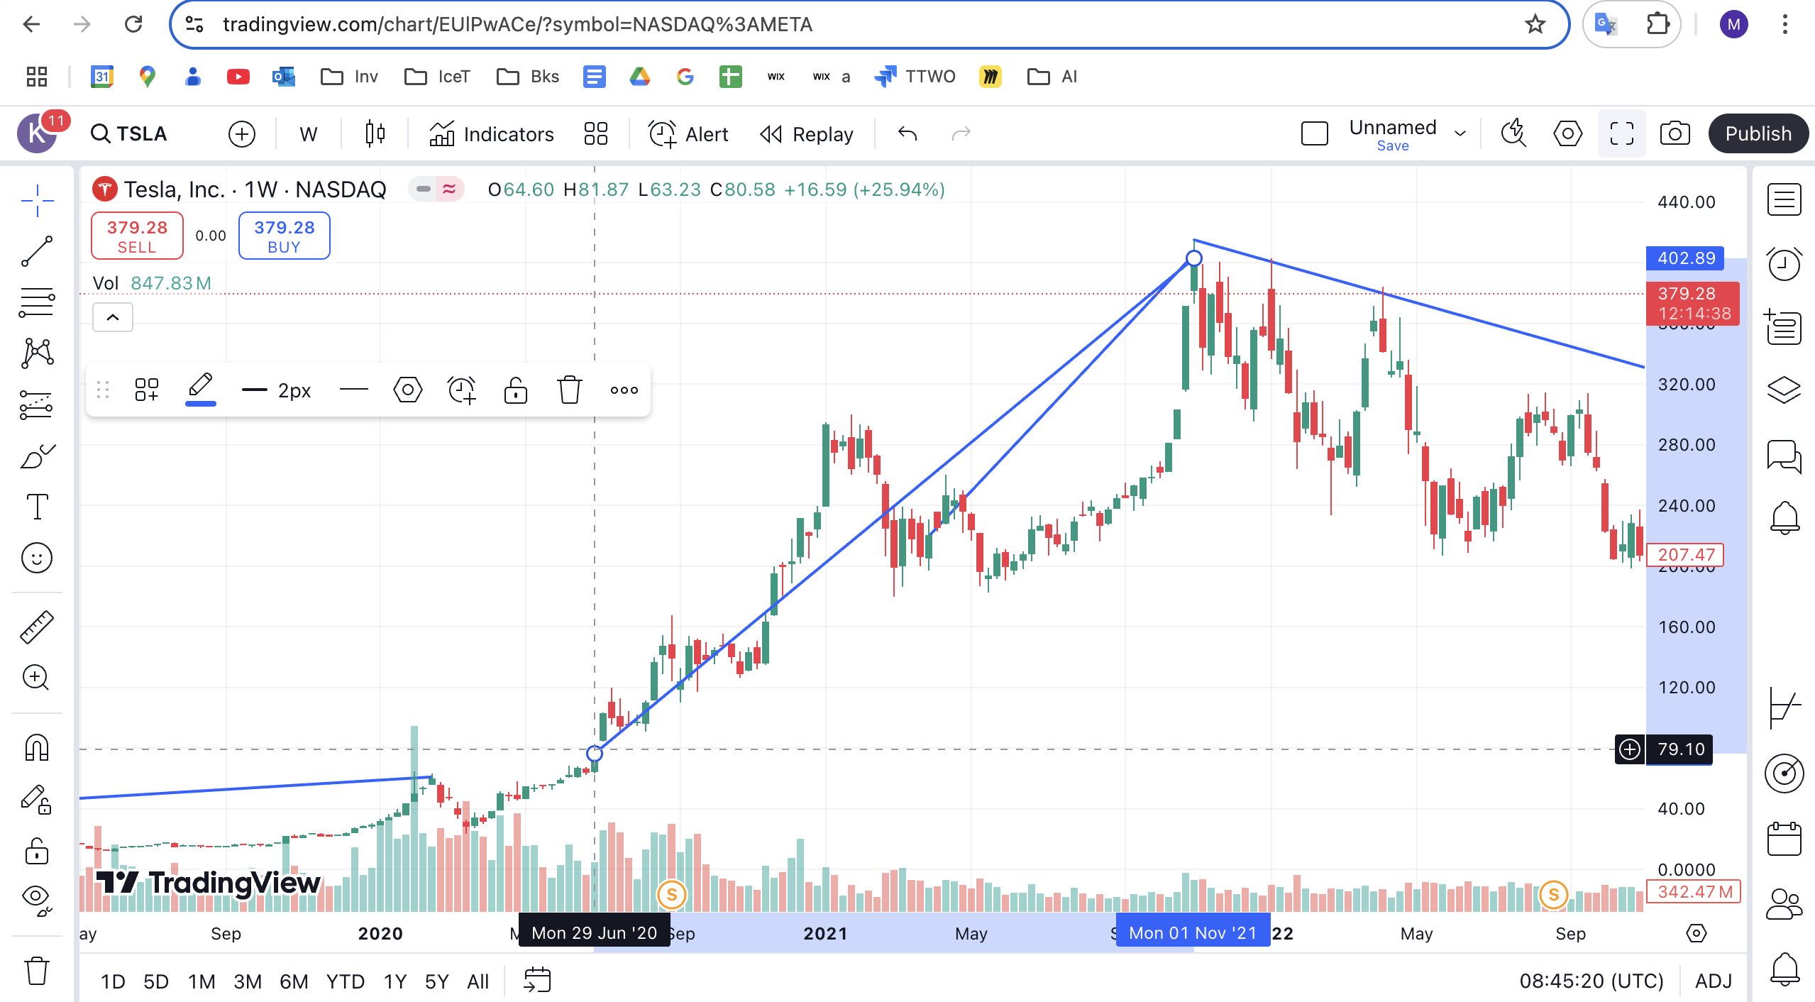This screenshot has width=1815, height=1002.
Task: Select the chart layout square
Action: coord(1314,133)
